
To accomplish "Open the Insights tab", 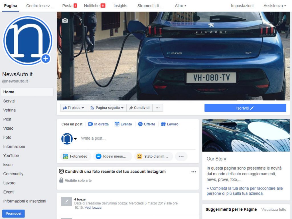I will click(120, 6).
